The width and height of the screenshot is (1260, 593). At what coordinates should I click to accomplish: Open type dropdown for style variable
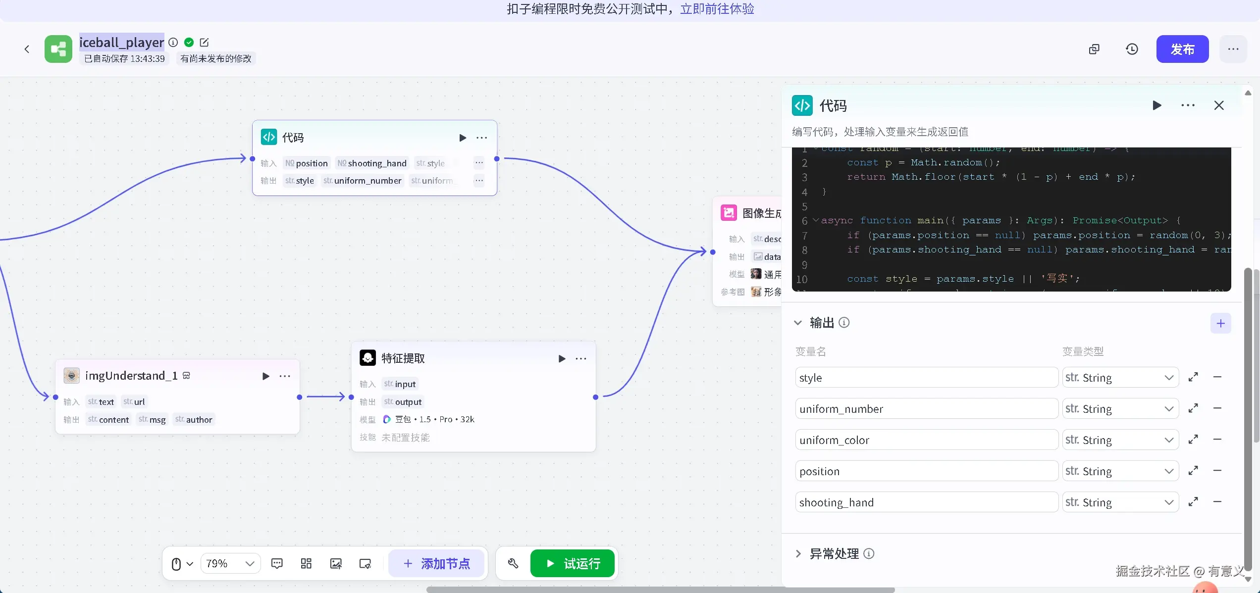1120,378
